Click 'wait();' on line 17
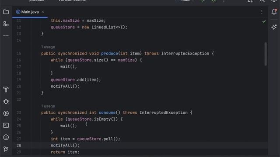Image resolution: width=280 pixels, height=157 pixels. pos(69,67)
